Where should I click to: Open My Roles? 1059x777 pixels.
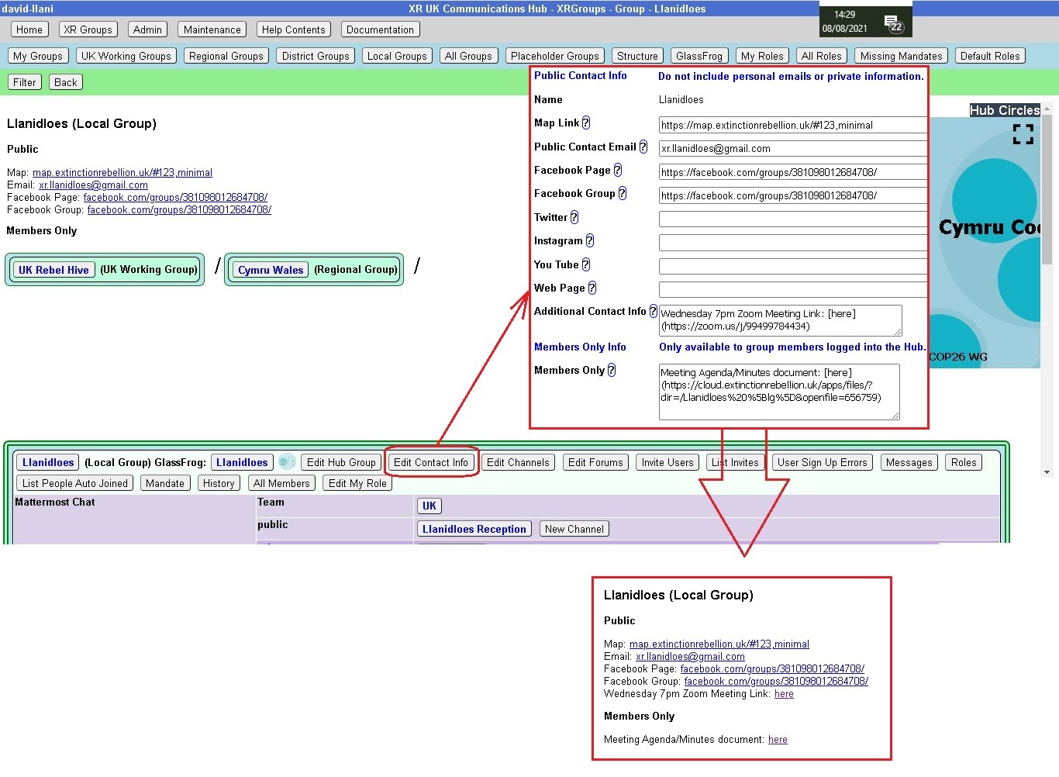click(762, 56)
